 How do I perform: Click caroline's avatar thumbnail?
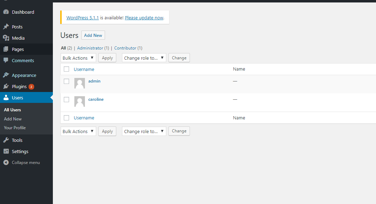coord(80,101)
